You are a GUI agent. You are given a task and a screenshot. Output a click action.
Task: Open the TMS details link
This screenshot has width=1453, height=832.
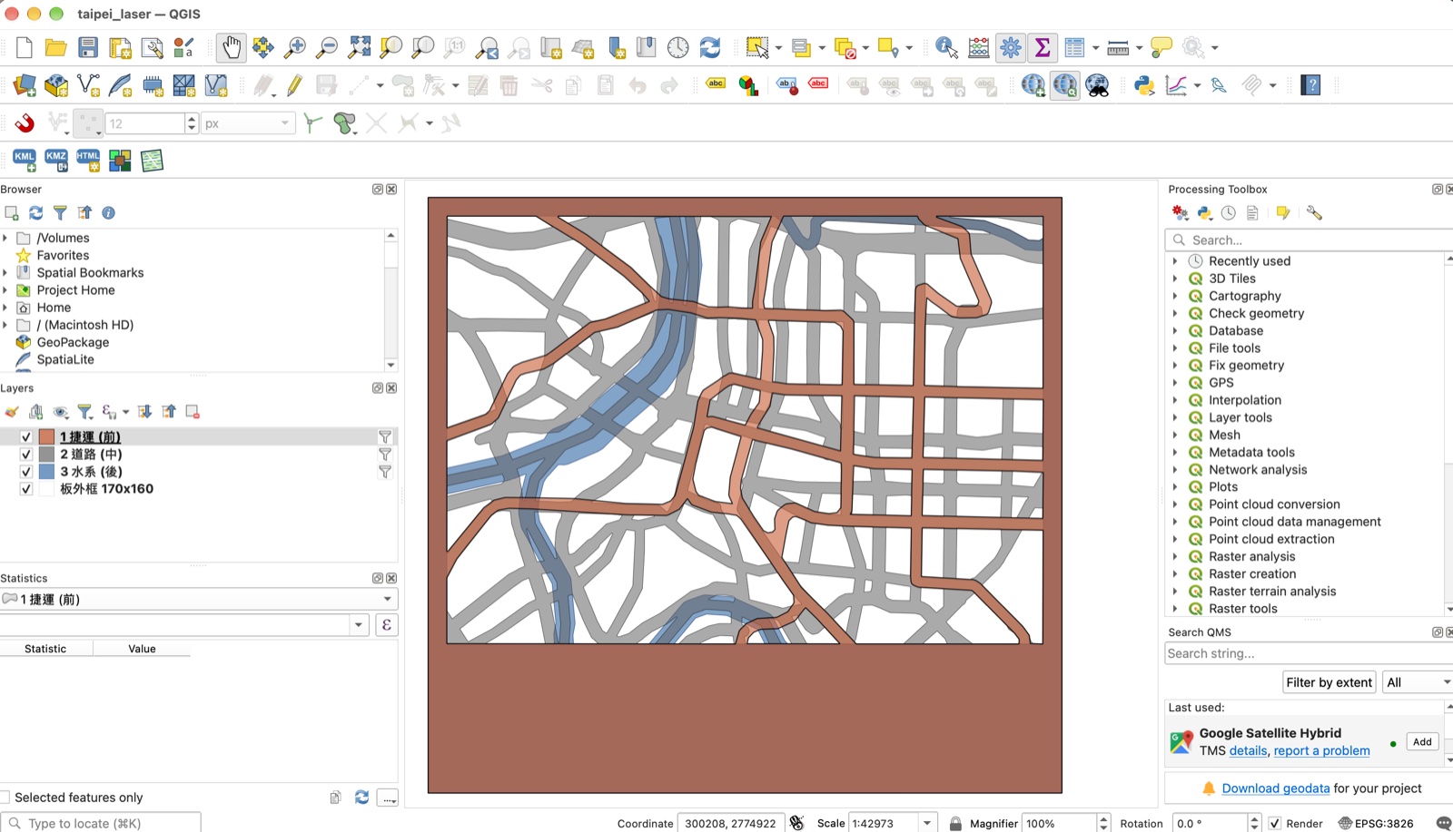click(1248, 750)
